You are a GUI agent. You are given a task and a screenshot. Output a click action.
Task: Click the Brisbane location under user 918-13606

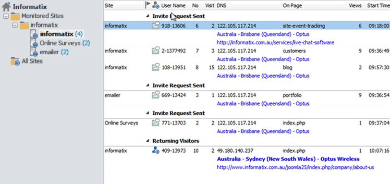click(263, 34)
